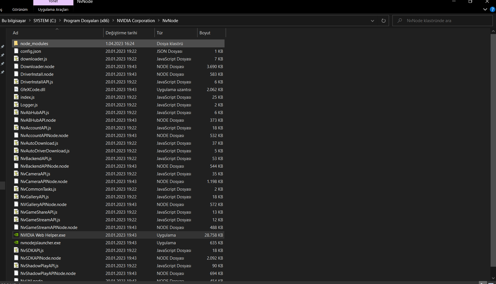The width and height of the screenshot is (496, 284).
Task: Select NvCameraAPINode.node file name
Action: click(x=44, y=181)
